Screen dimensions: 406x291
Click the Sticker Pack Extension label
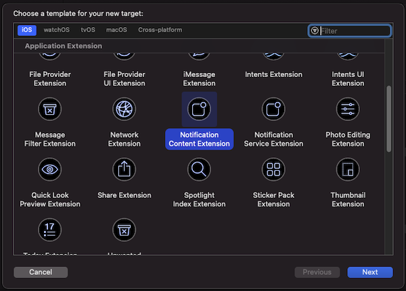click(273, 199)
